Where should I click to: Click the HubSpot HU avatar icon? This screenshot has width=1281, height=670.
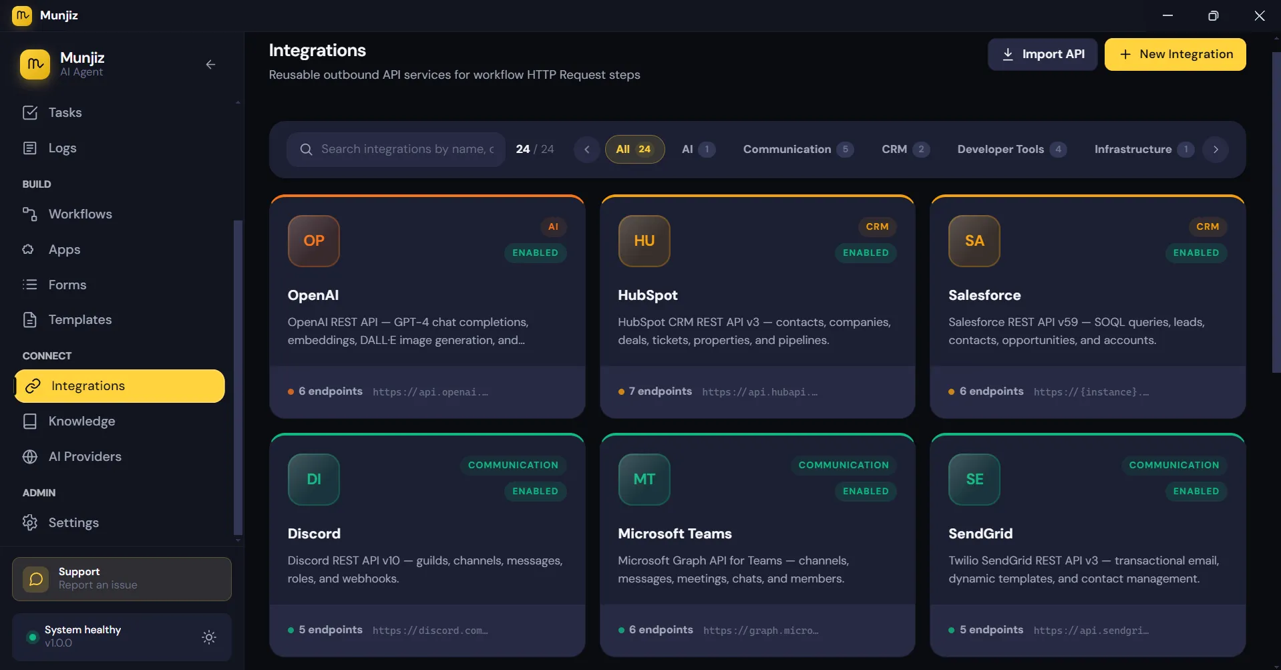click(x=644, y=240)
